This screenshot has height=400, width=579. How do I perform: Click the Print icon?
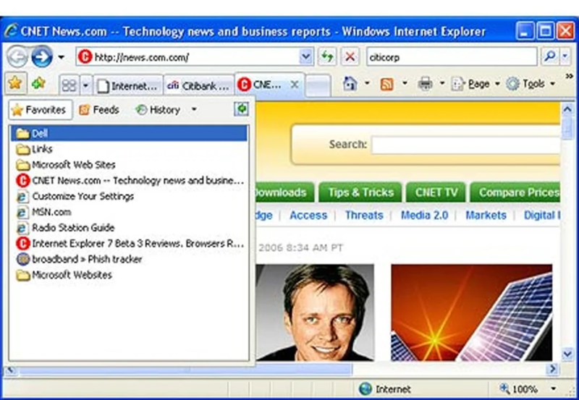click(425, 84)
